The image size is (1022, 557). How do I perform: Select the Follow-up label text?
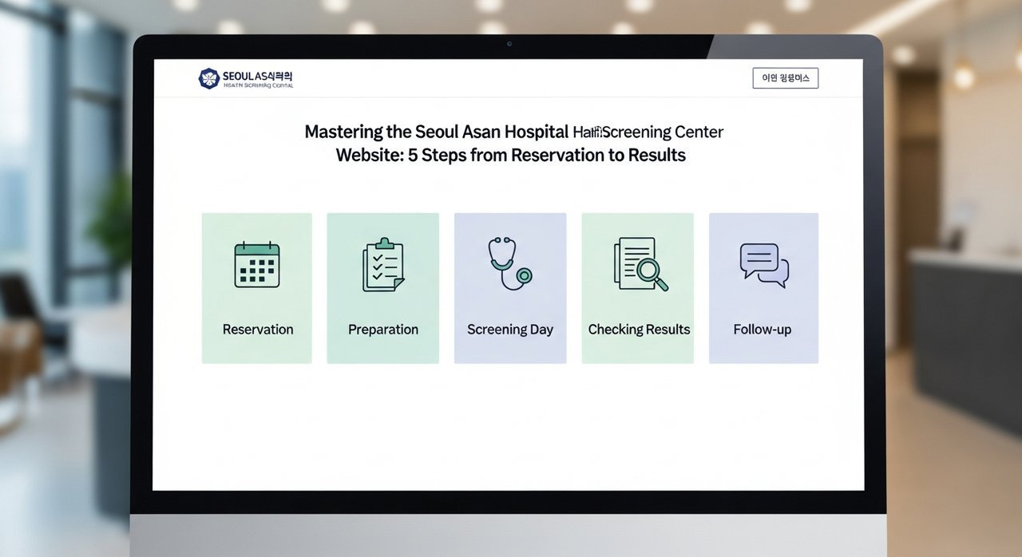[763, 330]
